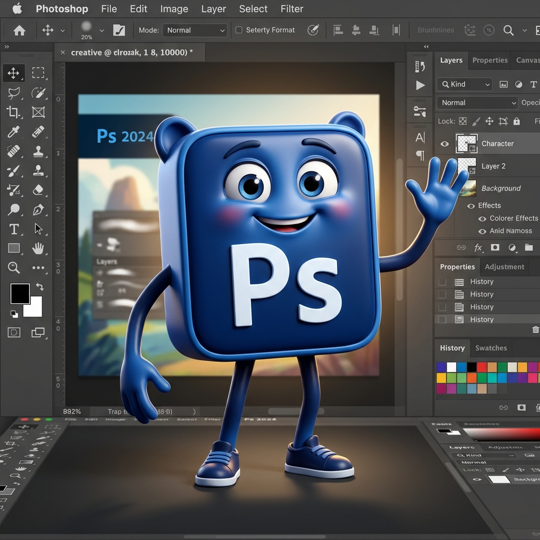Viewport: 540px width, 540px height.
Task: Select the Brush tool
Action: [13, 170]
